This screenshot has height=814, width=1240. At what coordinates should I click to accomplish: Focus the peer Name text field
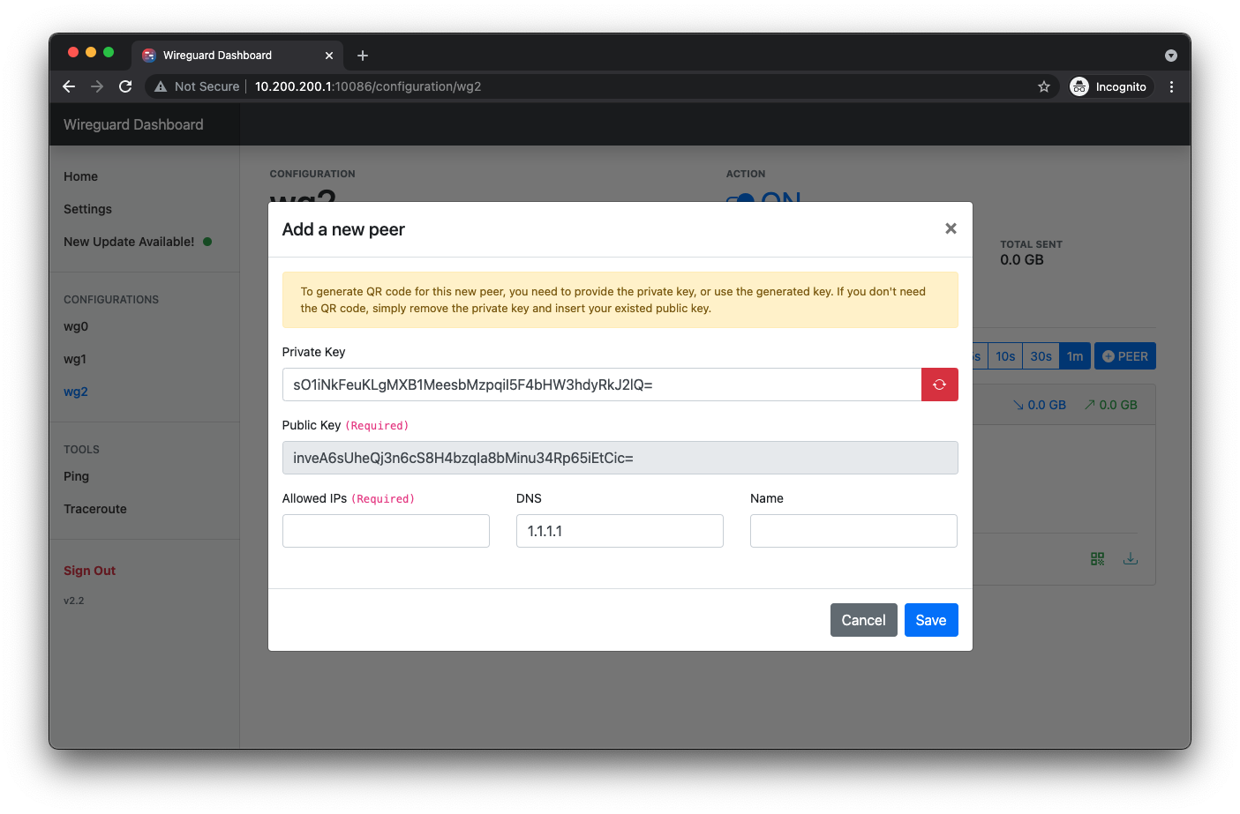[x=853, y=531]
